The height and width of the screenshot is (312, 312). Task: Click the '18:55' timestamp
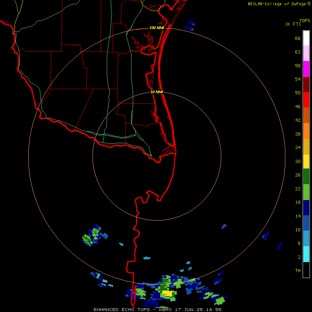pos(214,310)
